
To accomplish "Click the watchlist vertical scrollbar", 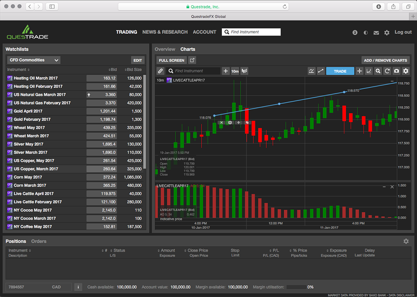I will click(145, 122).
